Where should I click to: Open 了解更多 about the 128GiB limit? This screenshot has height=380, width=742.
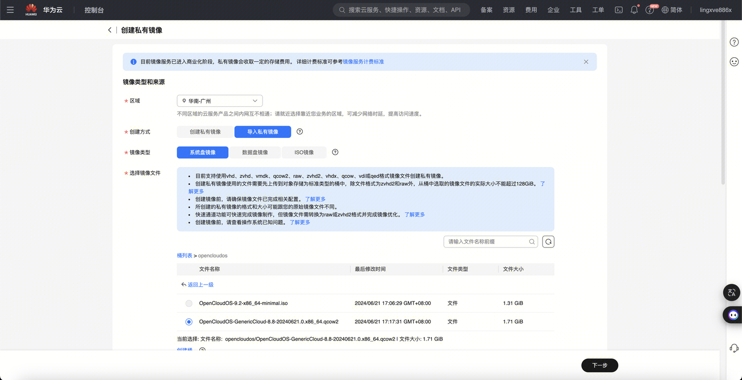pos(543,183)
